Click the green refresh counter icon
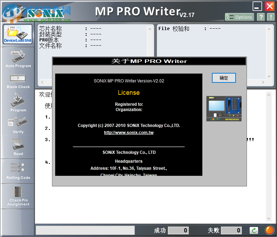Image resolution: width=277 pixels, height=237 pixels. click(254, 230)
